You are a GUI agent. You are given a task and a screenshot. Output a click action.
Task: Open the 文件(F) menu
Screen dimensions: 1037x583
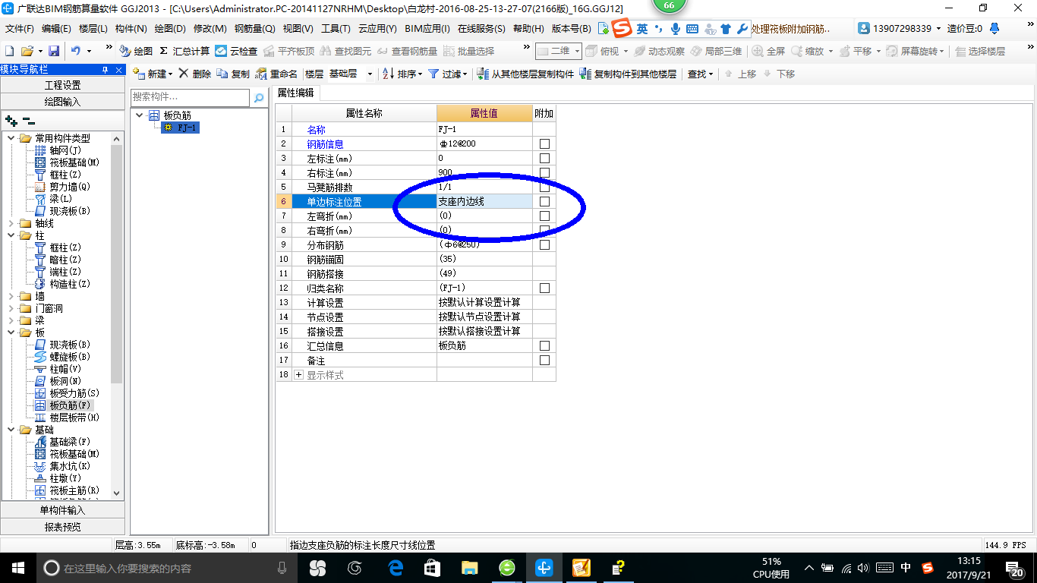(20, 29)
